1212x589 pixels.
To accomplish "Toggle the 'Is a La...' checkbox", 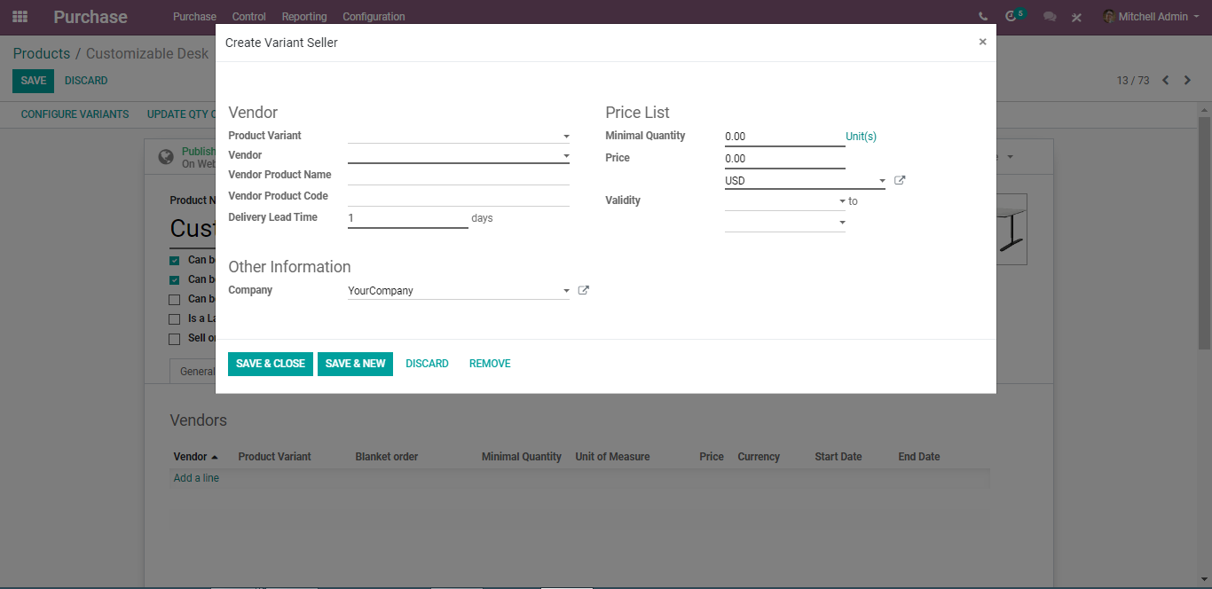I will pos(175,319).
